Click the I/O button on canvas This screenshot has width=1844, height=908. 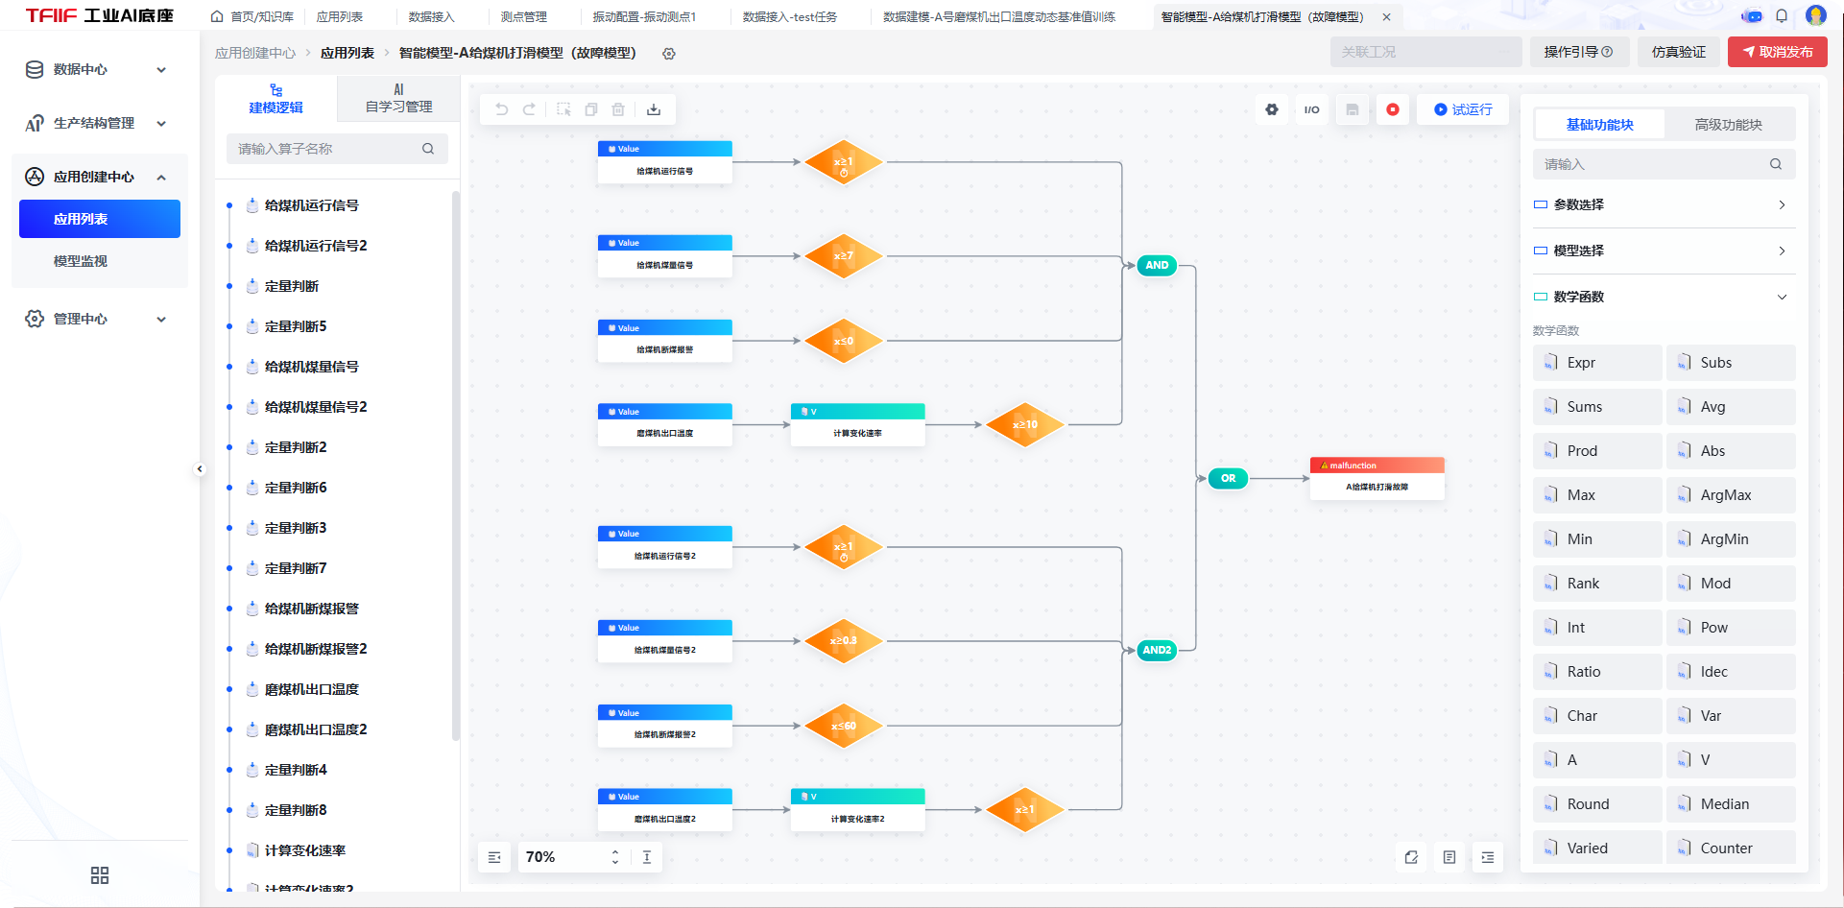pyautogui.click(x=1311, y=109)
